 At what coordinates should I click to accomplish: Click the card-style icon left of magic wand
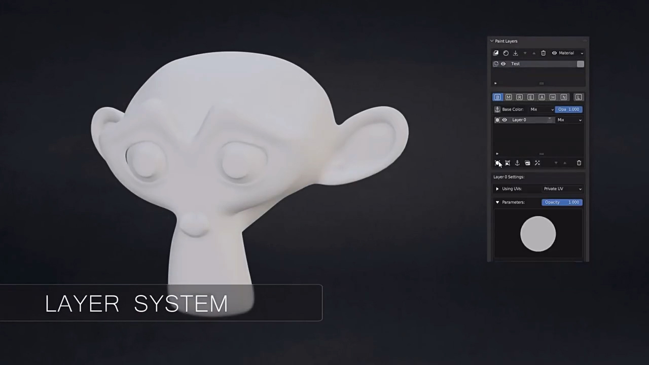pos(527,163)
